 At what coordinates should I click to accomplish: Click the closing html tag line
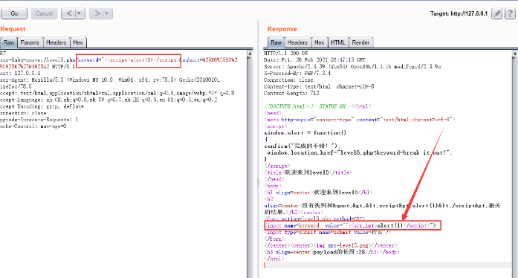274,259
